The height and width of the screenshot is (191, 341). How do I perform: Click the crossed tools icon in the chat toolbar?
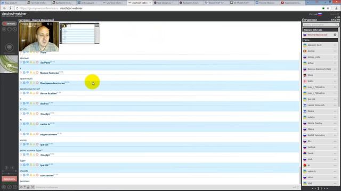pos(33,187)
